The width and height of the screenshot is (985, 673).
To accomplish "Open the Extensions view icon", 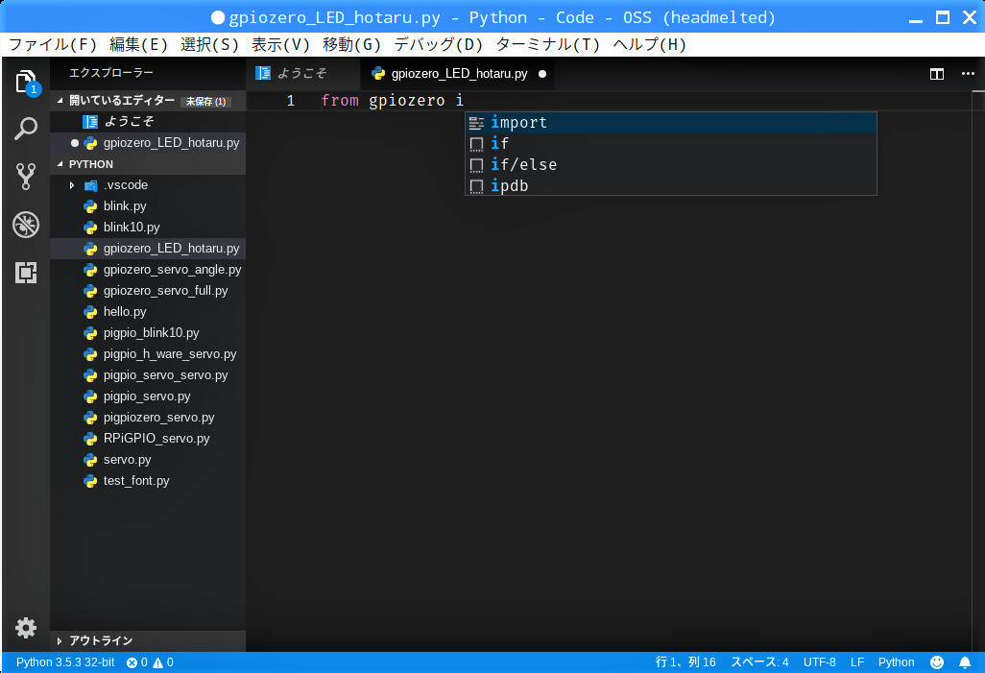I will point(25,273).
